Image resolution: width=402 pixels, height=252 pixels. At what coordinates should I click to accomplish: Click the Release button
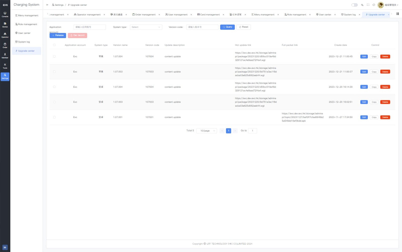(x=58, y=35)
